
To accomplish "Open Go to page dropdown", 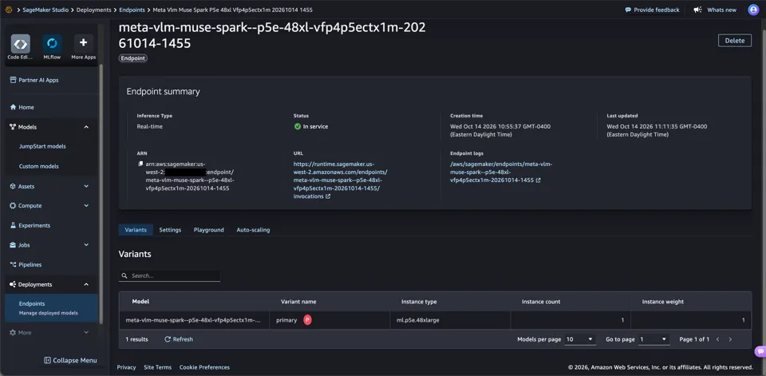I will [653, 339].
